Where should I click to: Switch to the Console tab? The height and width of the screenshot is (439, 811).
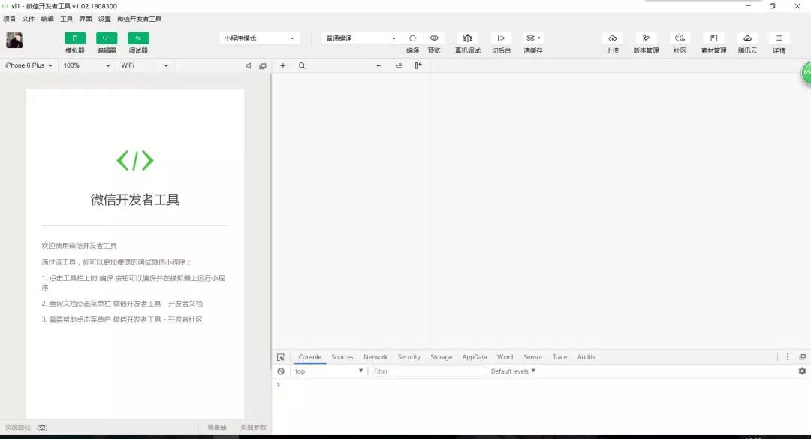[x=310, y=357]
